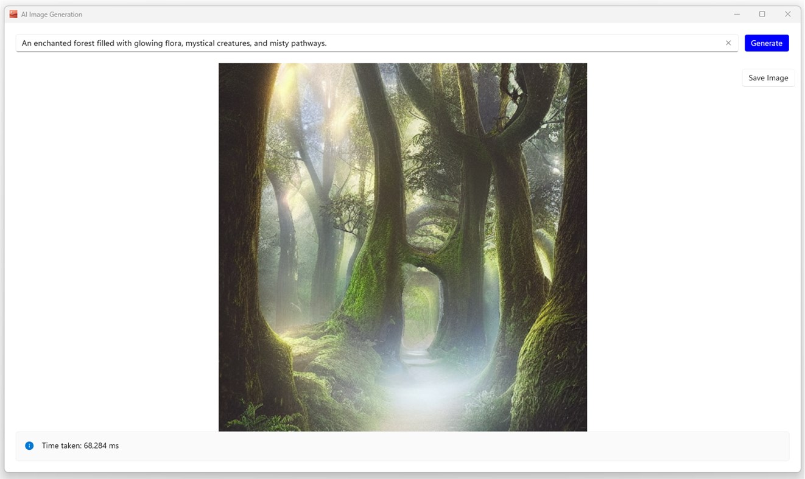Select Save Image below the Generate button
This screenshot has height=479, width=805.
click(x=768, y=77)
